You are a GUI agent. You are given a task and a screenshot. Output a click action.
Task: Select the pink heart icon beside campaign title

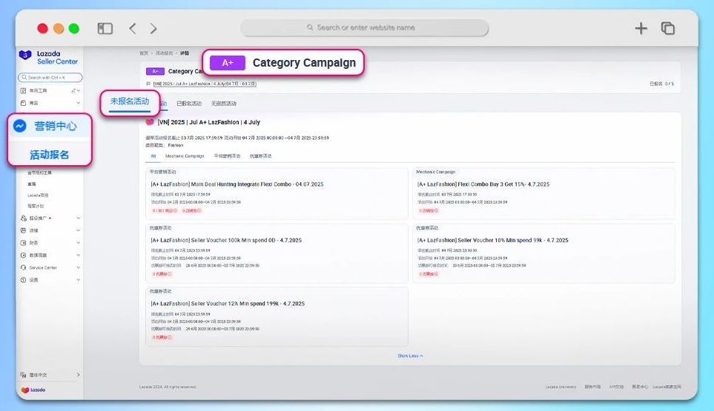click(150, 122)
